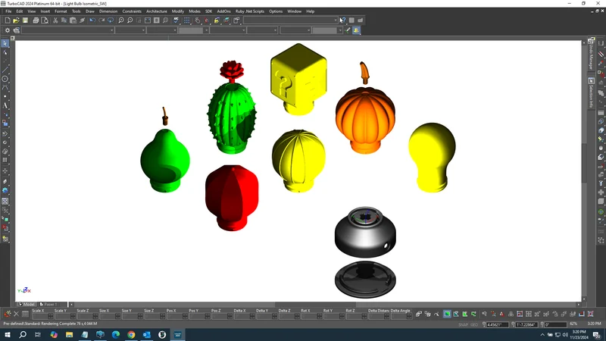Undo the last action with the blue arrow

click(x=92, y=20)
